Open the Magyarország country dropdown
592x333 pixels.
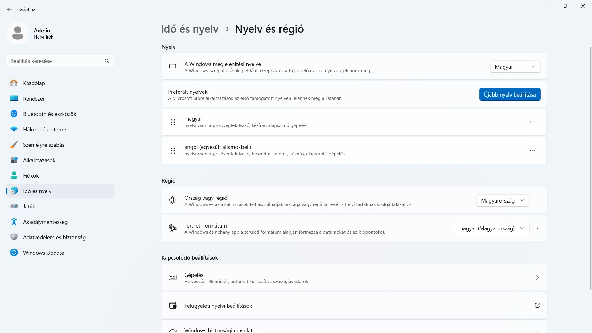pos(503,201)
